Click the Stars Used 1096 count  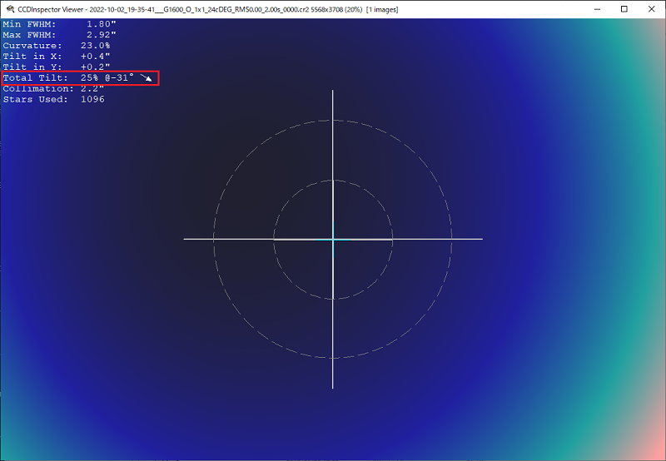click(53, 99)
